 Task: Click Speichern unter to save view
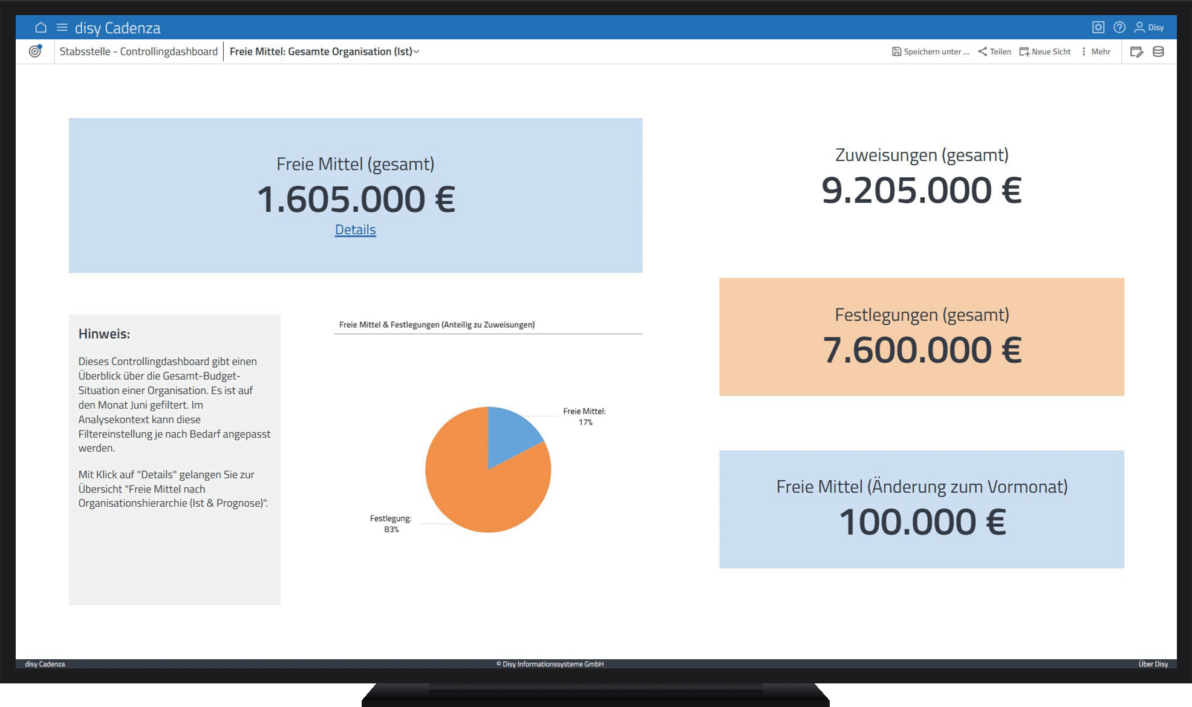click(x=931, y=52)
